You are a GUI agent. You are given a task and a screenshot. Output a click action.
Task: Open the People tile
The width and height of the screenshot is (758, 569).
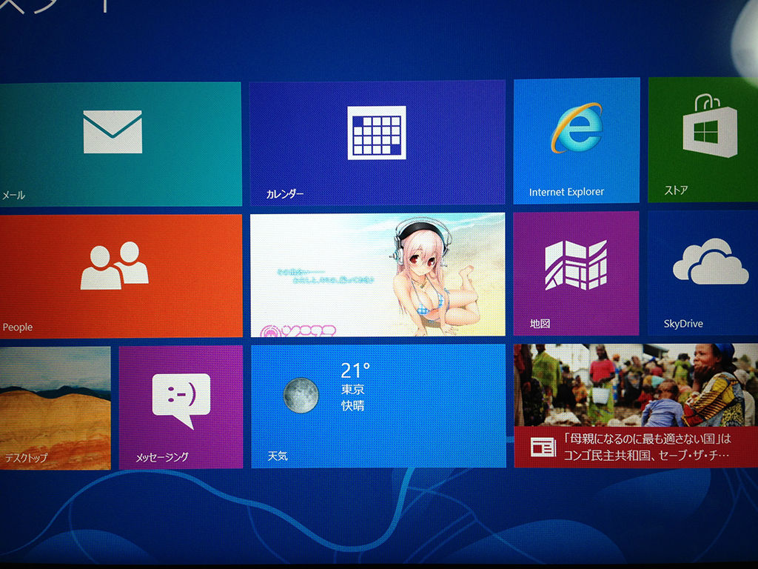pos(121,276)
